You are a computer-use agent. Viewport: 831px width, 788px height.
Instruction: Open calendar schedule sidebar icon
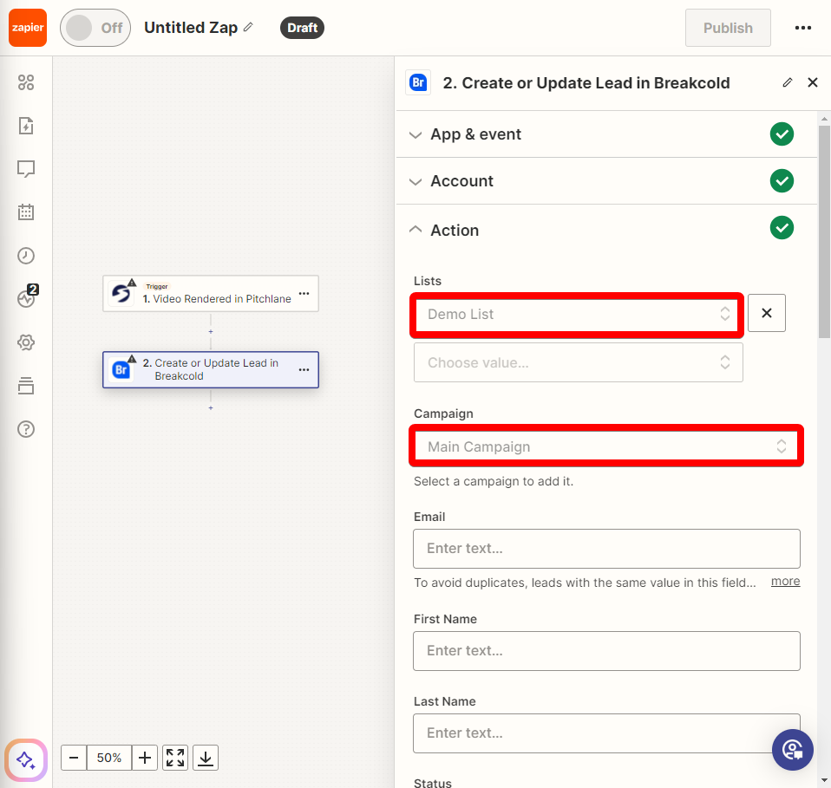[26, 212]
